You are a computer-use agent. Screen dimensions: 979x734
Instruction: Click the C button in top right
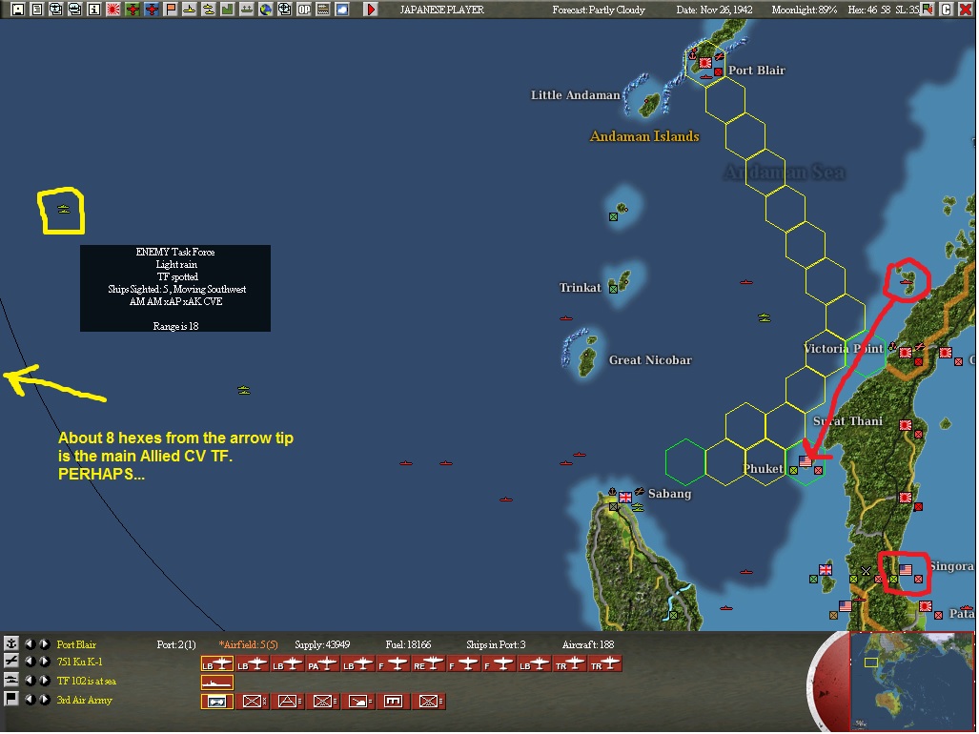coord(947,10)
